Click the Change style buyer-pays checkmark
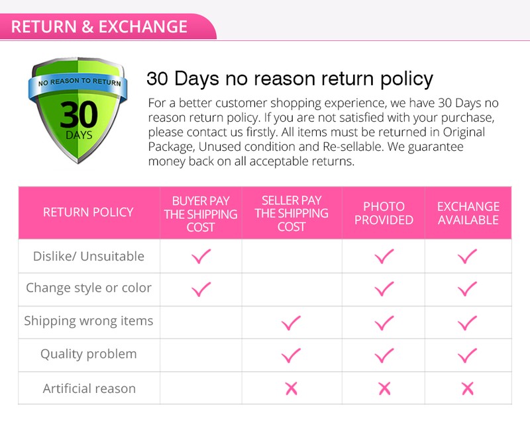 click(x=201, y=288)
